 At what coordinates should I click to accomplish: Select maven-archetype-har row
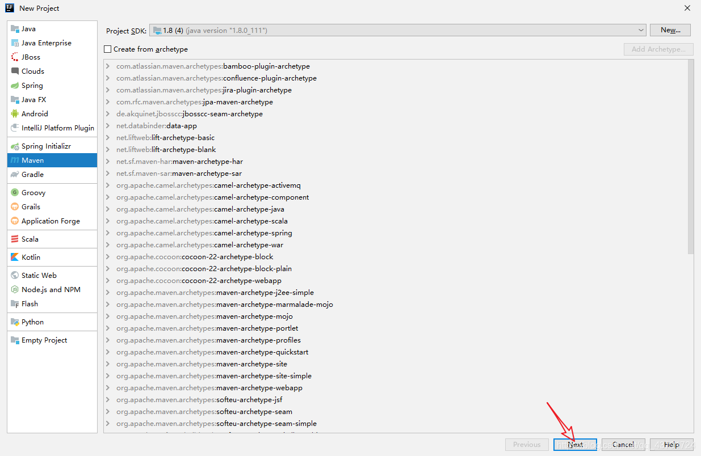point(395,162)
